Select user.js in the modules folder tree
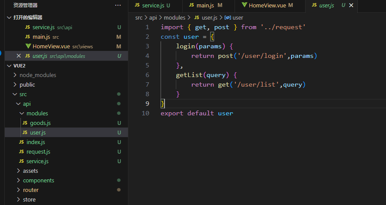 [66, 132]
